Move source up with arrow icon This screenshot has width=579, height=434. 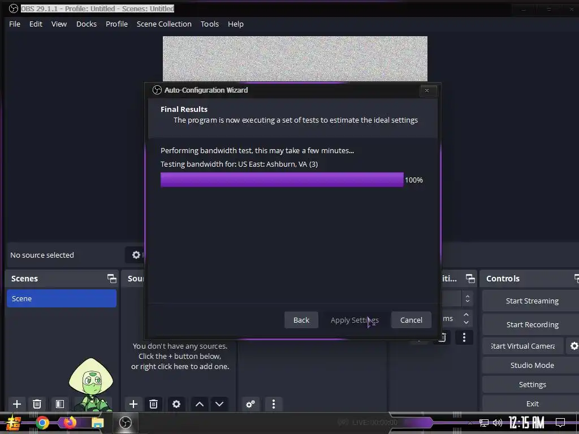[200, 404]
